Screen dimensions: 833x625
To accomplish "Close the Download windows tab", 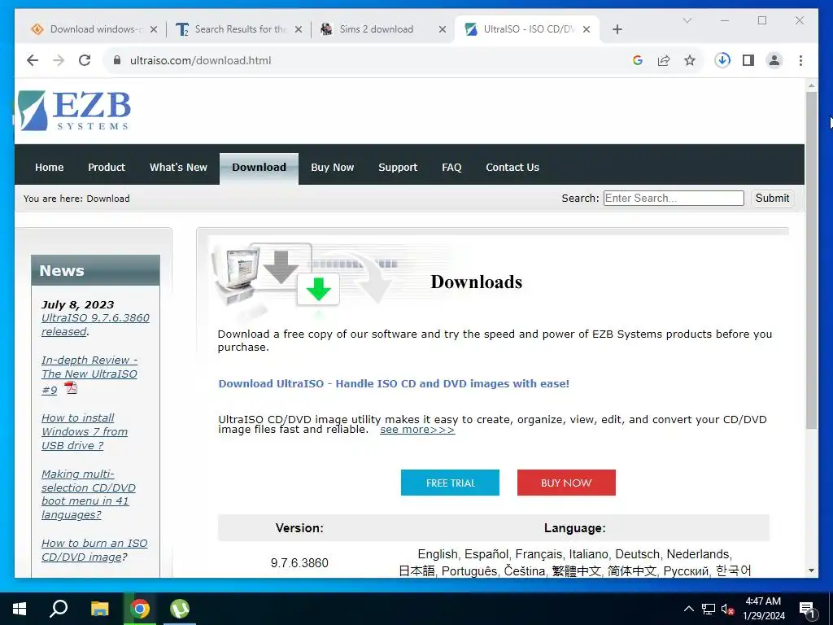I will tap(154, 29).
